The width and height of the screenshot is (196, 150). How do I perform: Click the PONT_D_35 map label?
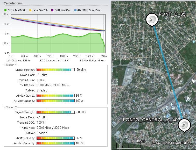[x=172, y=15]
